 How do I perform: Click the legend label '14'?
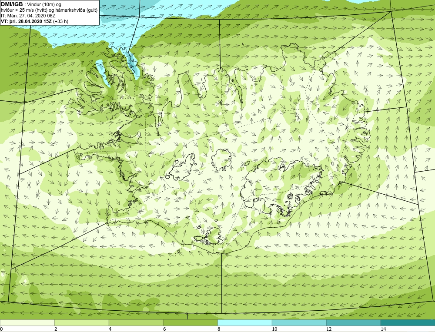point(383,329)
